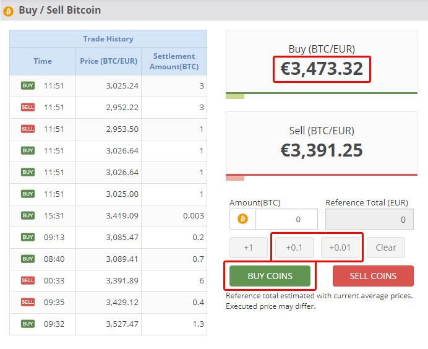Clear the entered amount

pos(386,248)
